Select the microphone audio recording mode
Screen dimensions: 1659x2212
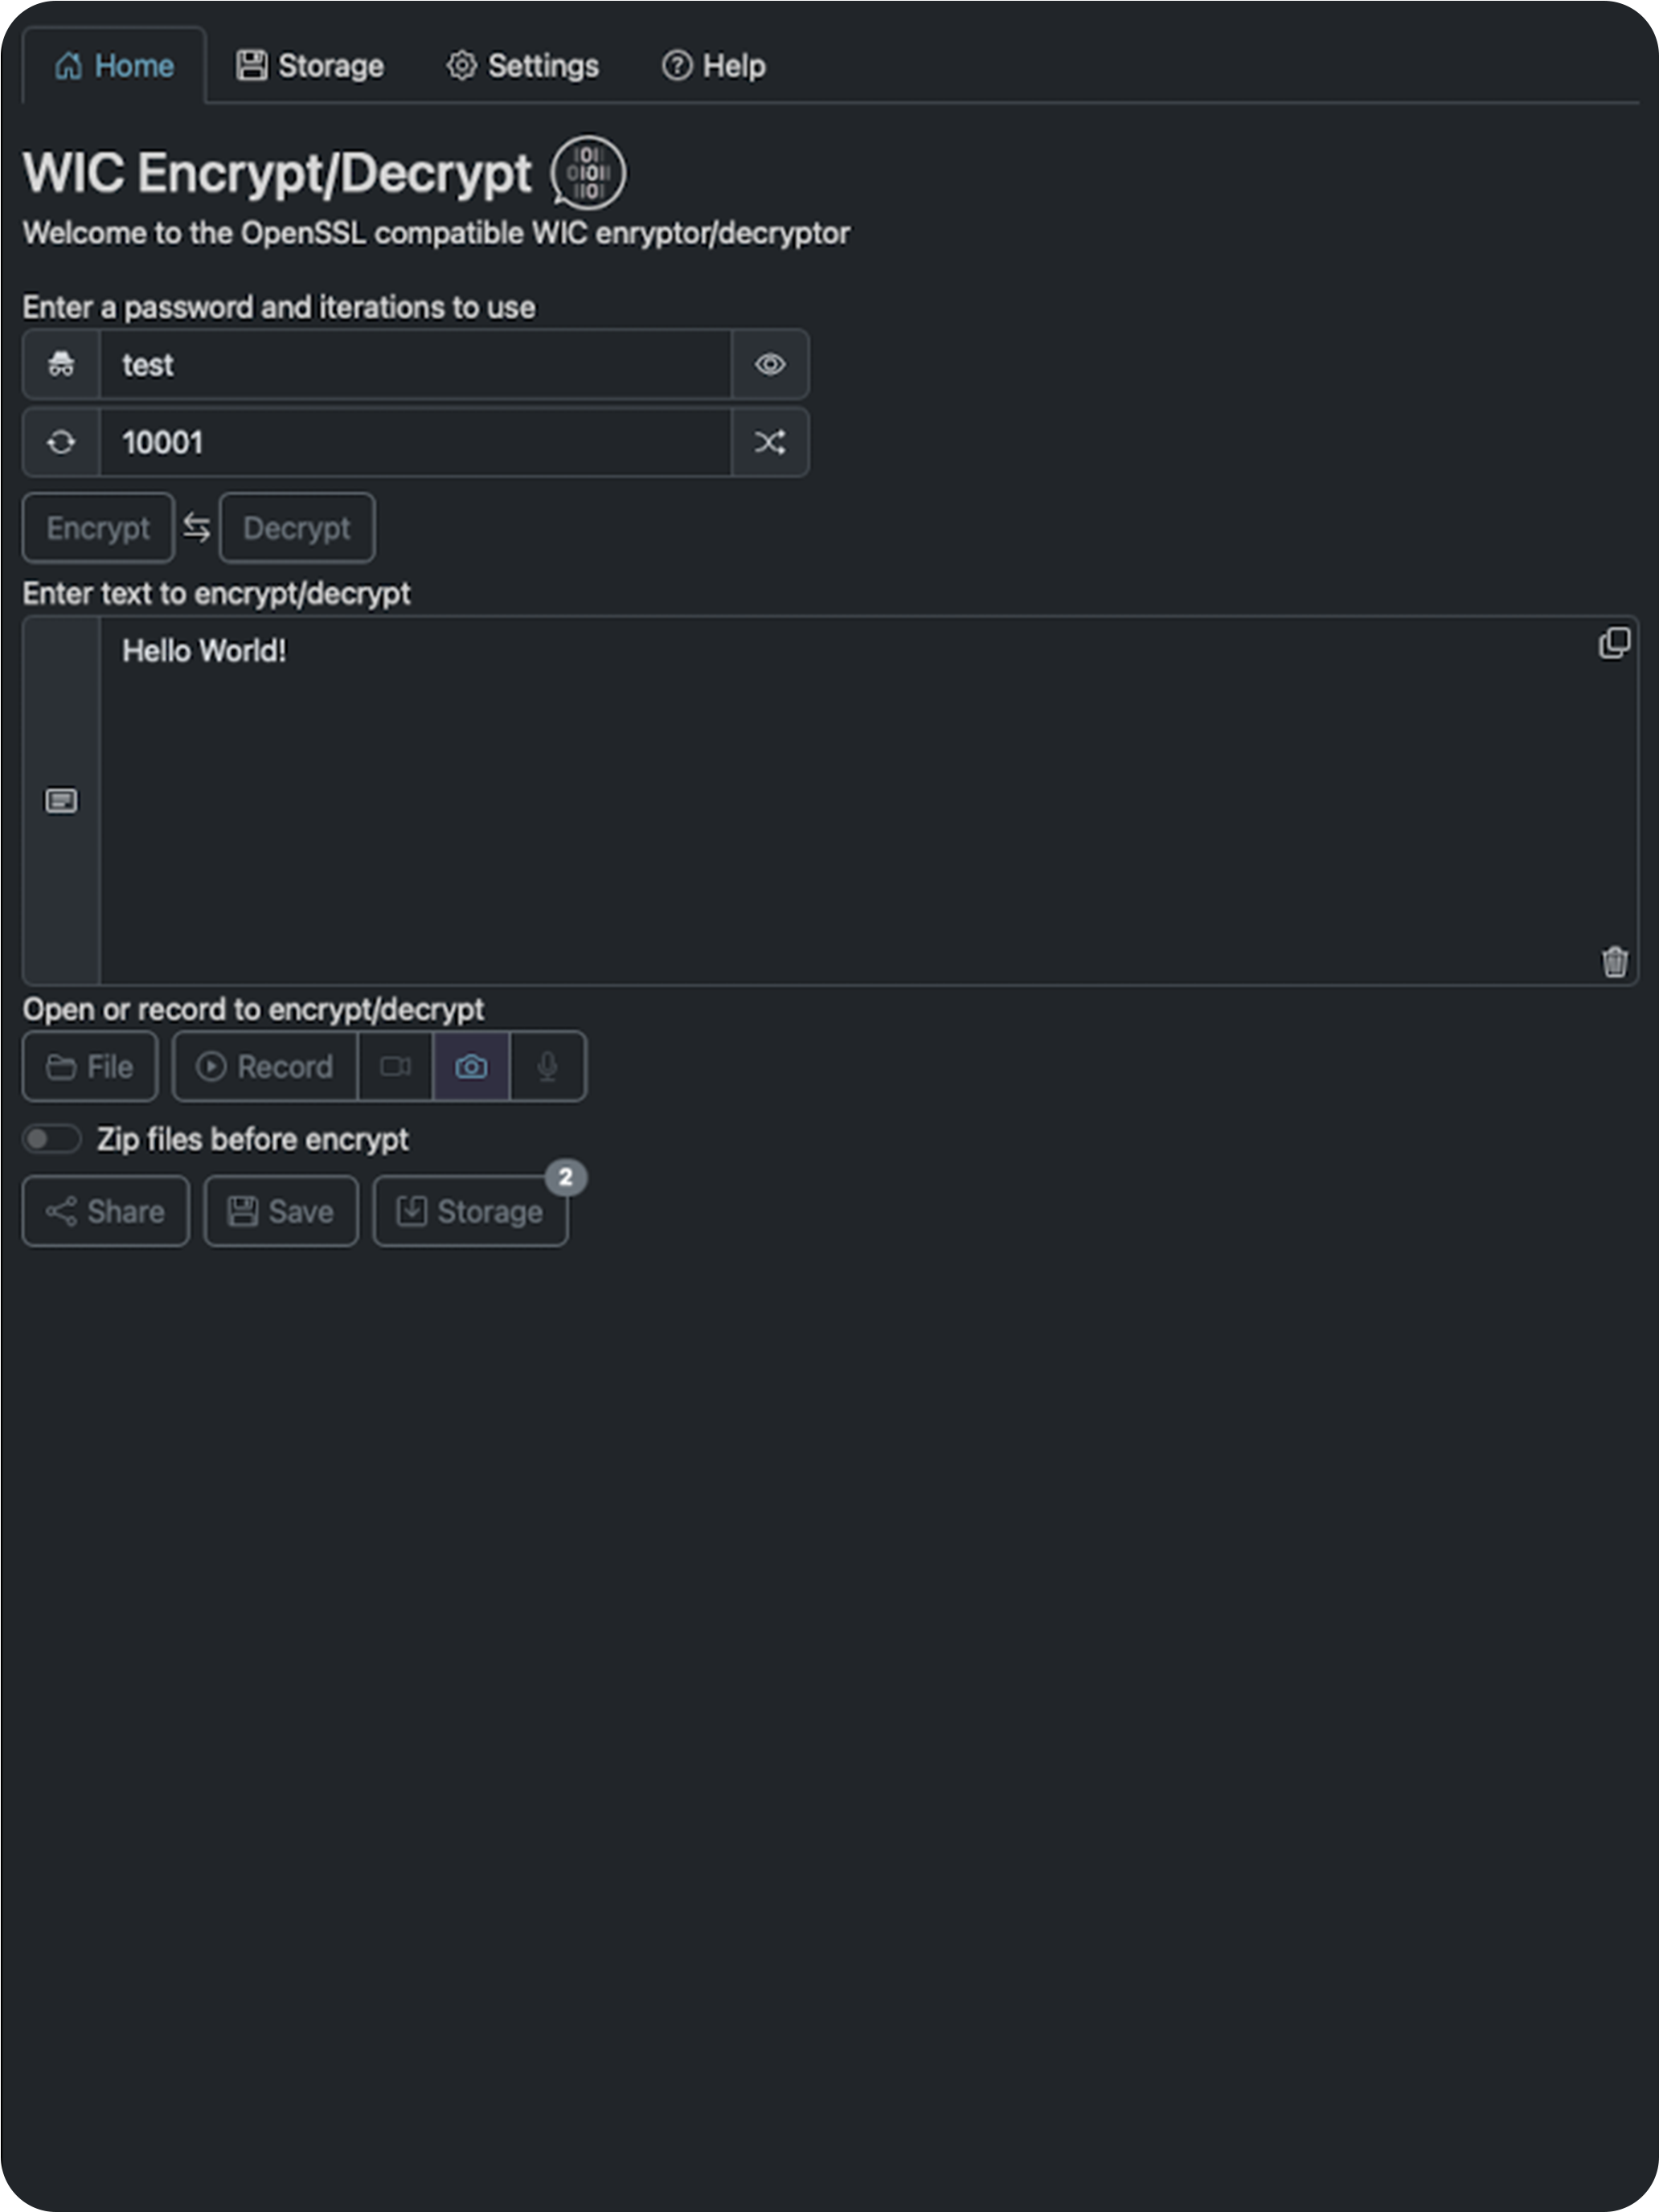click(547, 1066)
